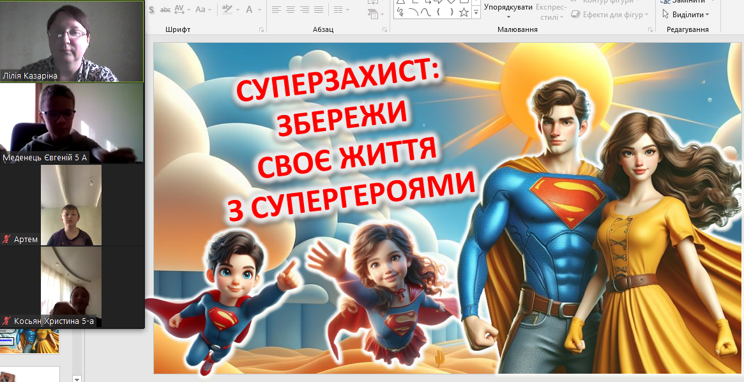Click the text columns icon
The height and width of the screenshot is (382, 744).
338,10
